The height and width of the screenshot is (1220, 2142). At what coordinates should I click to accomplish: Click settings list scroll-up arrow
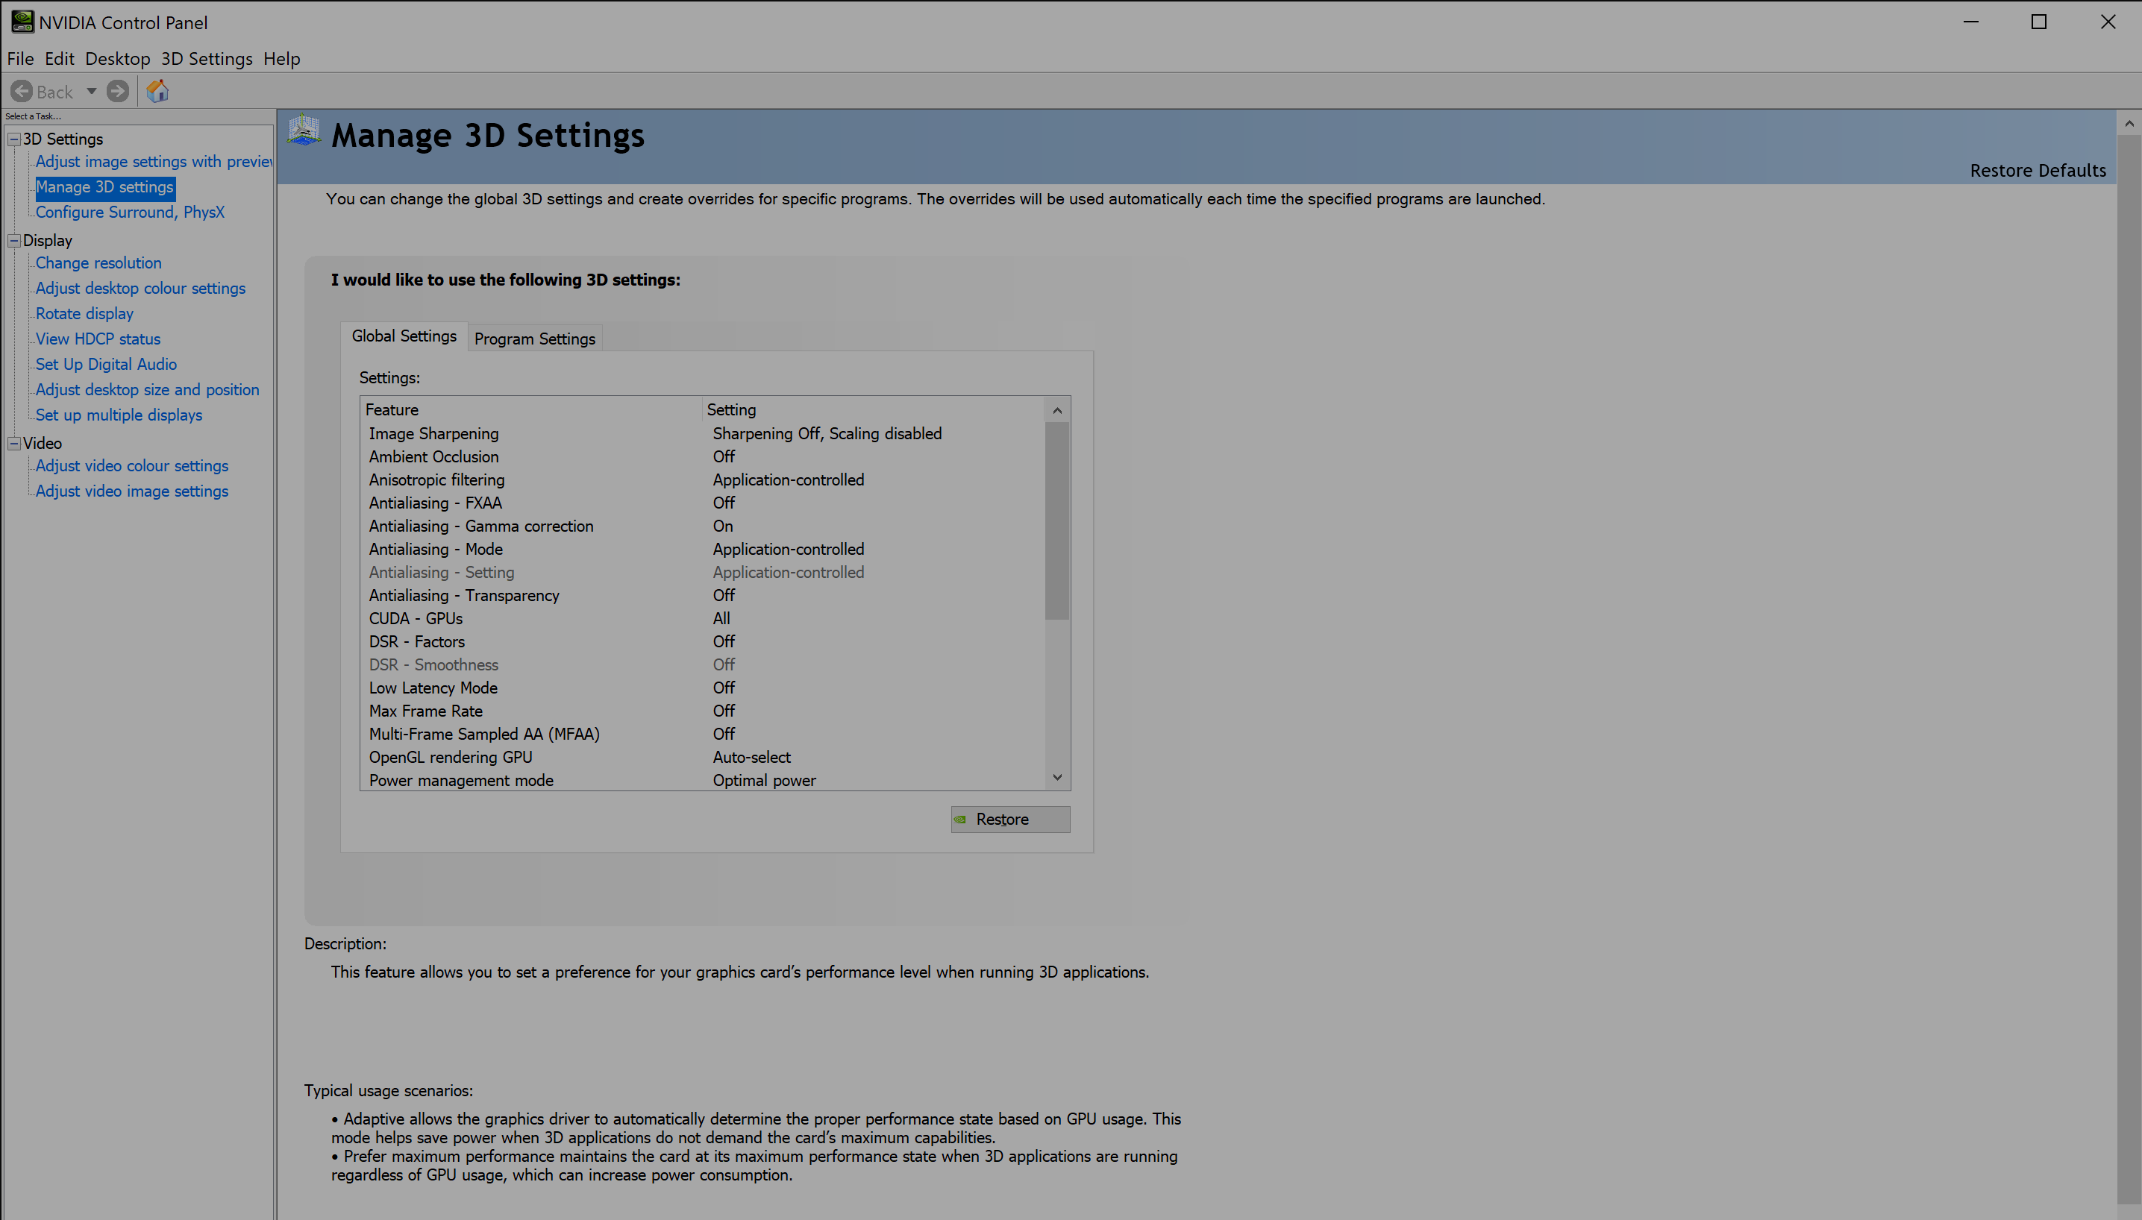(x=1057, y=409)
